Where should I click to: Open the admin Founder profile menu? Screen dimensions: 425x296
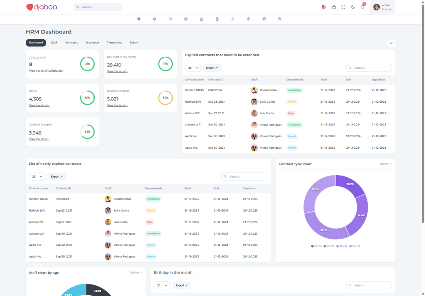pos(382,7)
